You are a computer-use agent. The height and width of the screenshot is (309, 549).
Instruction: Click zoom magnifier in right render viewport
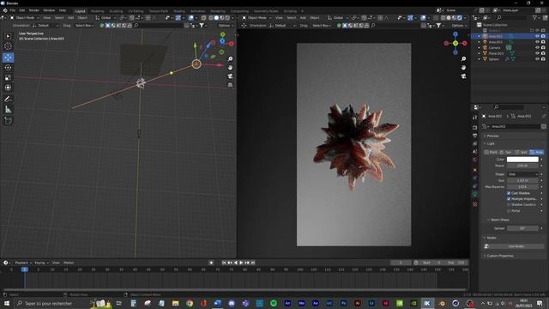pyautogui.click(x=463, y=59)
